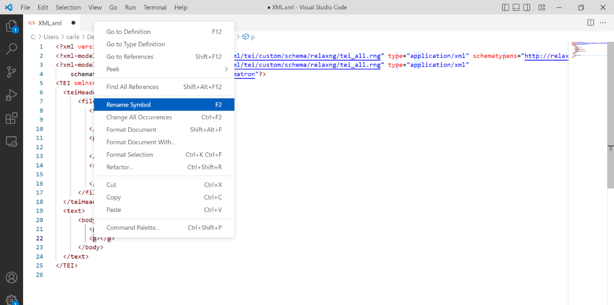Open the Manage gear icon
The height and width of the screenshot is (305, 614).
coord(11,299)
